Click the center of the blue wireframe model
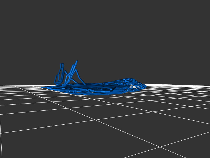The image size is (210, 158). tap(94, 87)
